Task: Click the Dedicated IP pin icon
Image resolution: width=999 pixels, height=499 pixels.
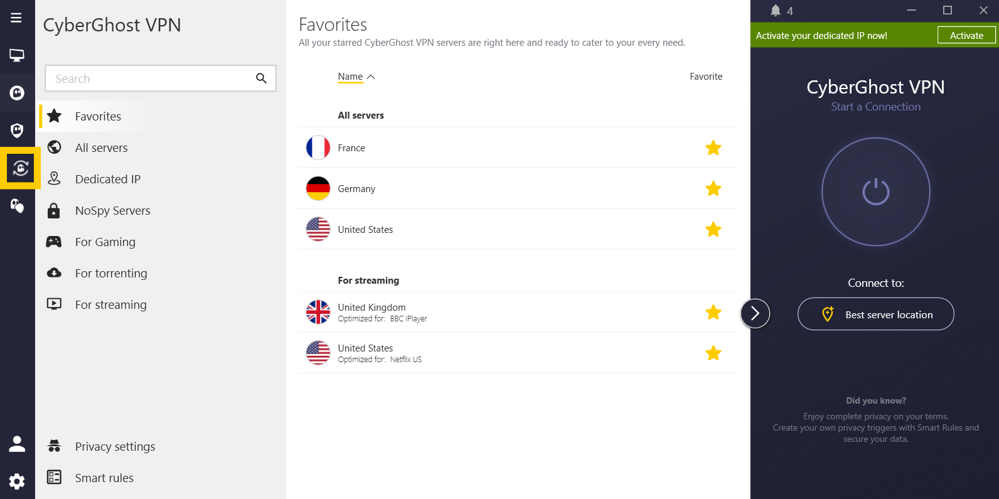Action: click(55, 178)
